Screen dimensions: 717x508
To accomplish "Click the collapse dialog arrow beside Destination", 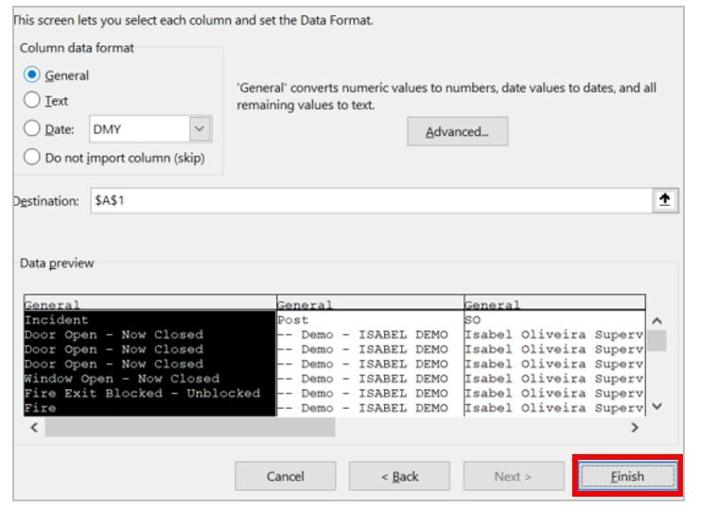I will click(664, 200).
